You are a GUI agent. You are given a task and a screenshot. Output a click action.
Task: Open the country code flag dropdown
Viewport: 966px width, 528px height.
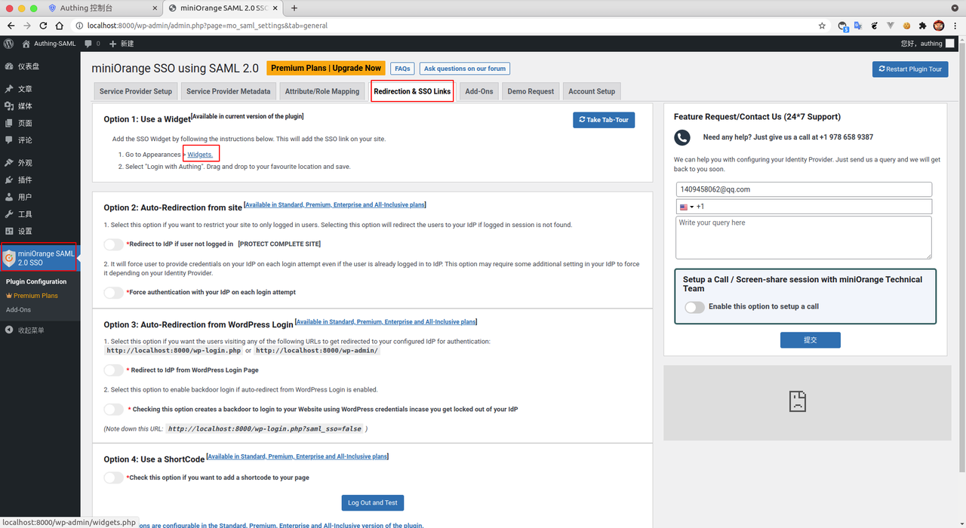click(687, 207)
